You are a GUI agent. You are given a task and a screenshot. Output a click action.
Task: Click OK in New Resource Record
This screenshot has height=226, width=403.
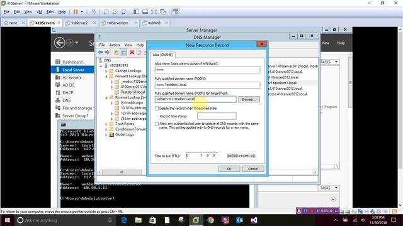(229, 169)
